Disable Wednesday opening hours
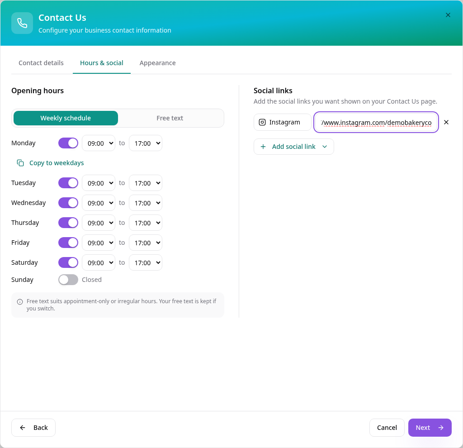This screenshot has height=448, width=463. (68, 203)
